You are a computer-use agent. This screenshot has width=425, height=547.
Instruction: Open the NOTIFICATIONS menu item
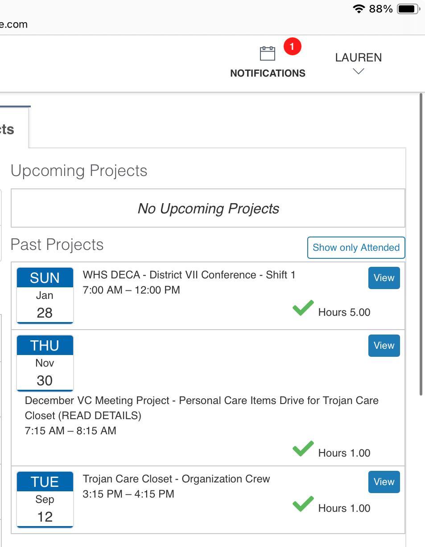click(268, 73)
